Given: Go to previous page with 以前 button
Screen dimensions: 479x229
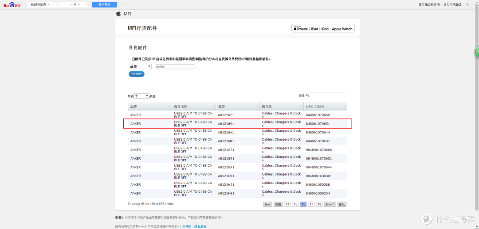Looking at the screenshot, I should point(278,204).
